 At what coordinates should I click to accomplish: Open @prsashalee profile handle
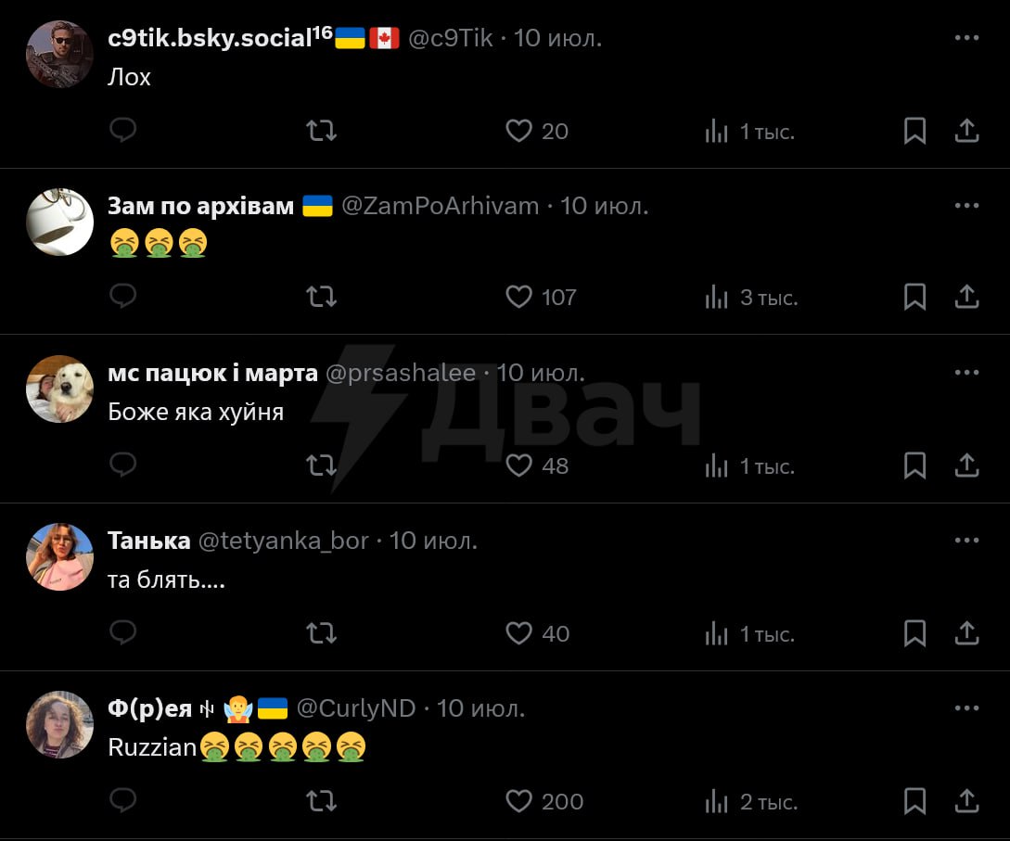click(x=401, y=373)
